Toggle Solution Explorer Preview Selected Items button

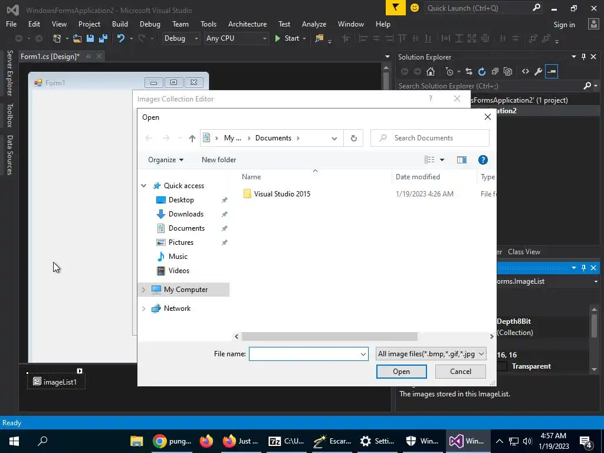[552, 71]
